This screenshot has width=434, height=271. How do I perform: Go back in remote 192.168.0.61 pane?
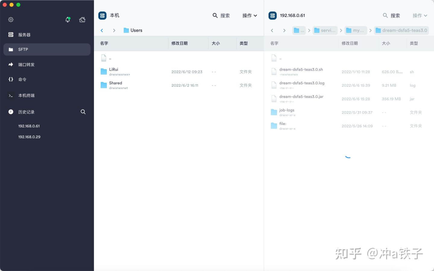point(272,30)
